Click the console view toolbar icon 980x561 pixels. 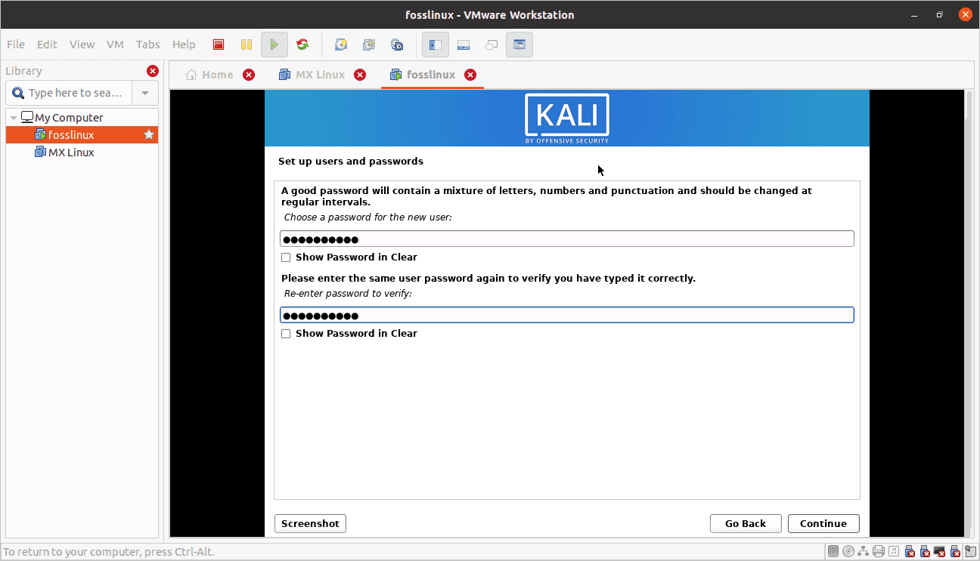[519, 45]
